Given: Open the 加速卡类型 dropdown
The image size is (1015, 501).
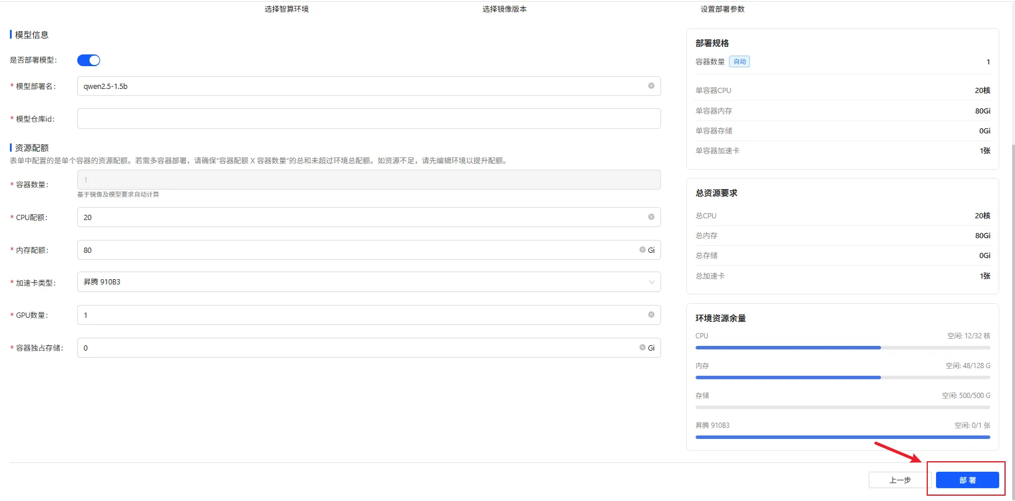Looking at the screenshot, I should click(369, 282).
